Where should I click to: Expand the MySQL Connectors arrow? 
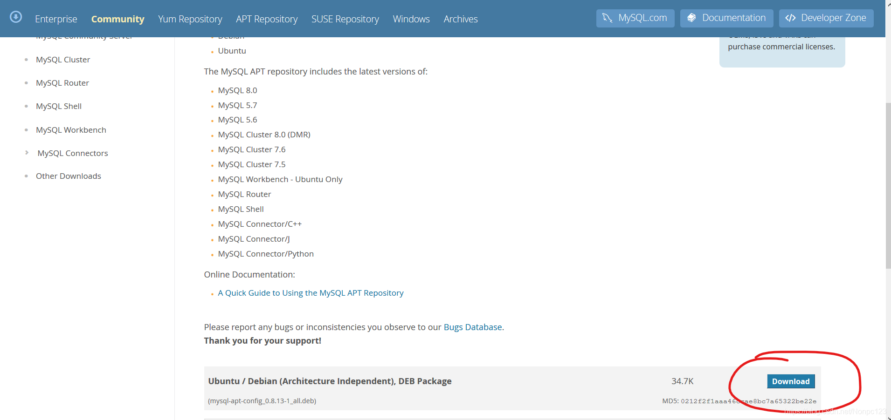(27, 153)
